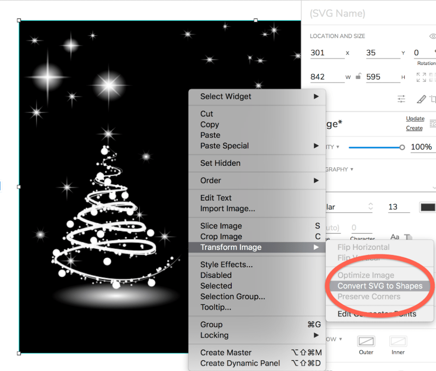This screenshot has width=436, height=371.
Task: Toggle the visibility eye icon in Location and Size
Action: pos(432,36)
